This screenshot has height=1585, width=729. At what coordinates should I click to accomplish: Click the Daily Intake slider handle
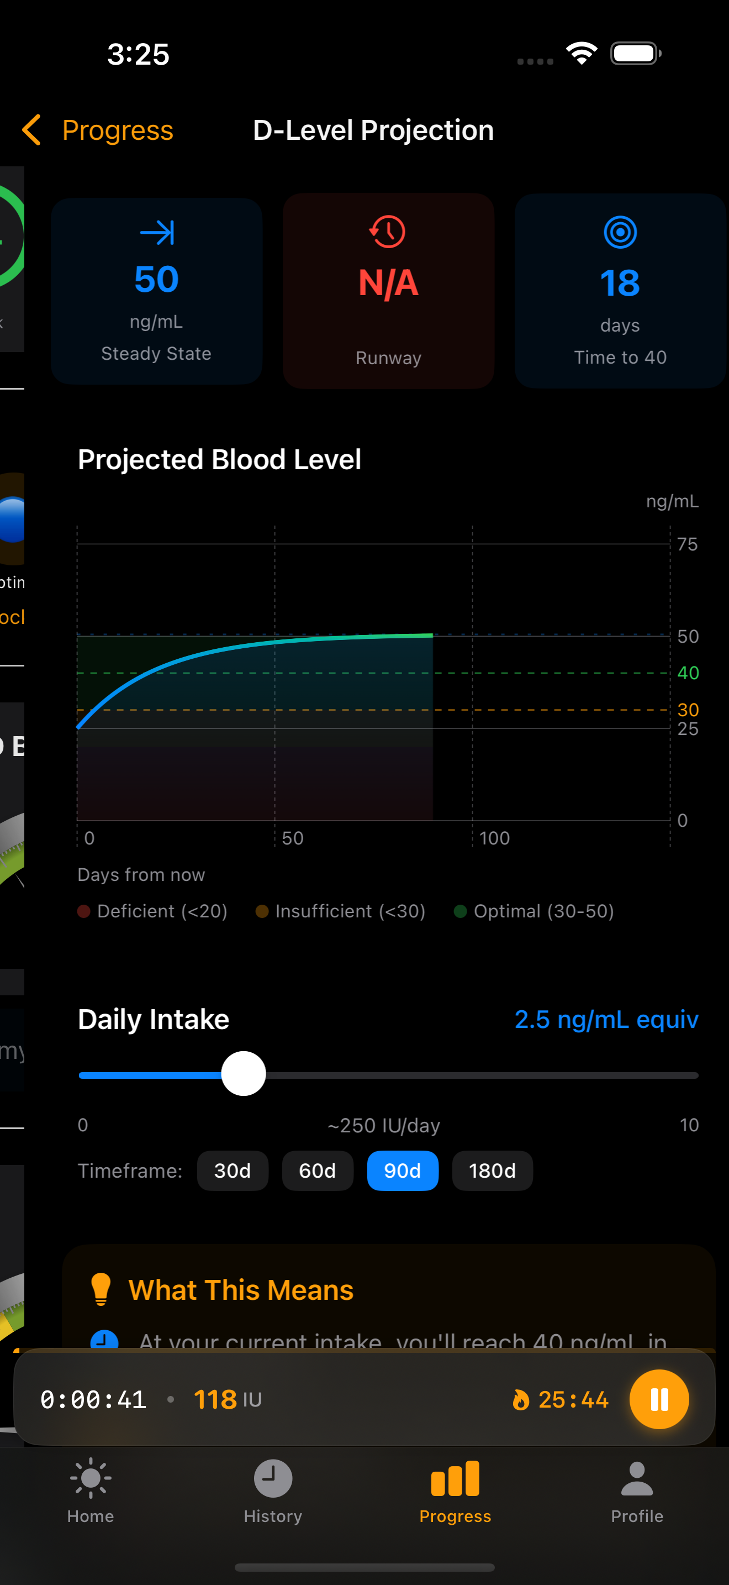[x=244, y=1074]
